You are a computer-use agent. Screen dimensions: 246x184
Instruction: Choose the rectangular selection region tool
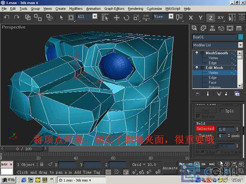tap(71, 17)
